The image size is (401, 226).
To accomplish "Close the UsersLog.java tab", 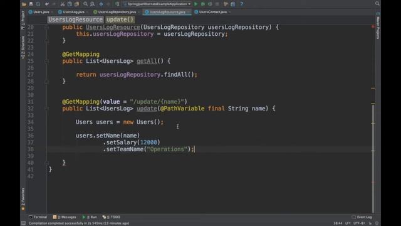I will click(87, 12).
